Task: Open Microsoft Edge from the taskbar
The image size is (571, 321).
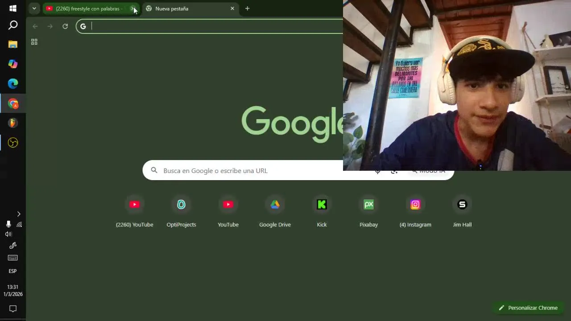Action: (13, 83)
